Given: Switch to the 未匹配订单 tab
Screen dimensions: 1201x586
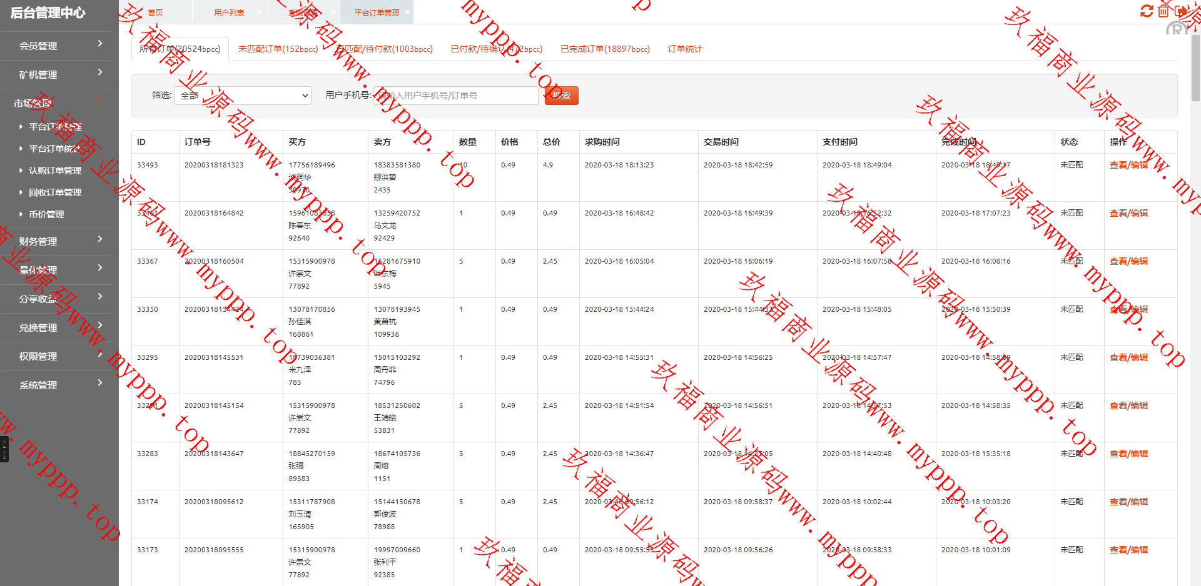Looking at the screenshot, I should [x=278, y=49].
